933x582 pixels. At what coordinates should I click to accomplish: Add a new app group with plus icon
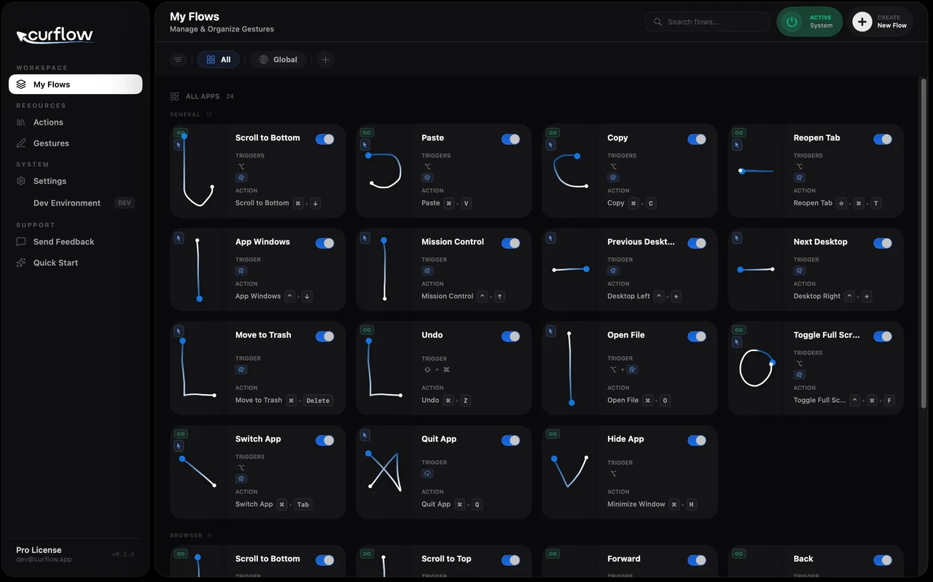tap(326, 60)
